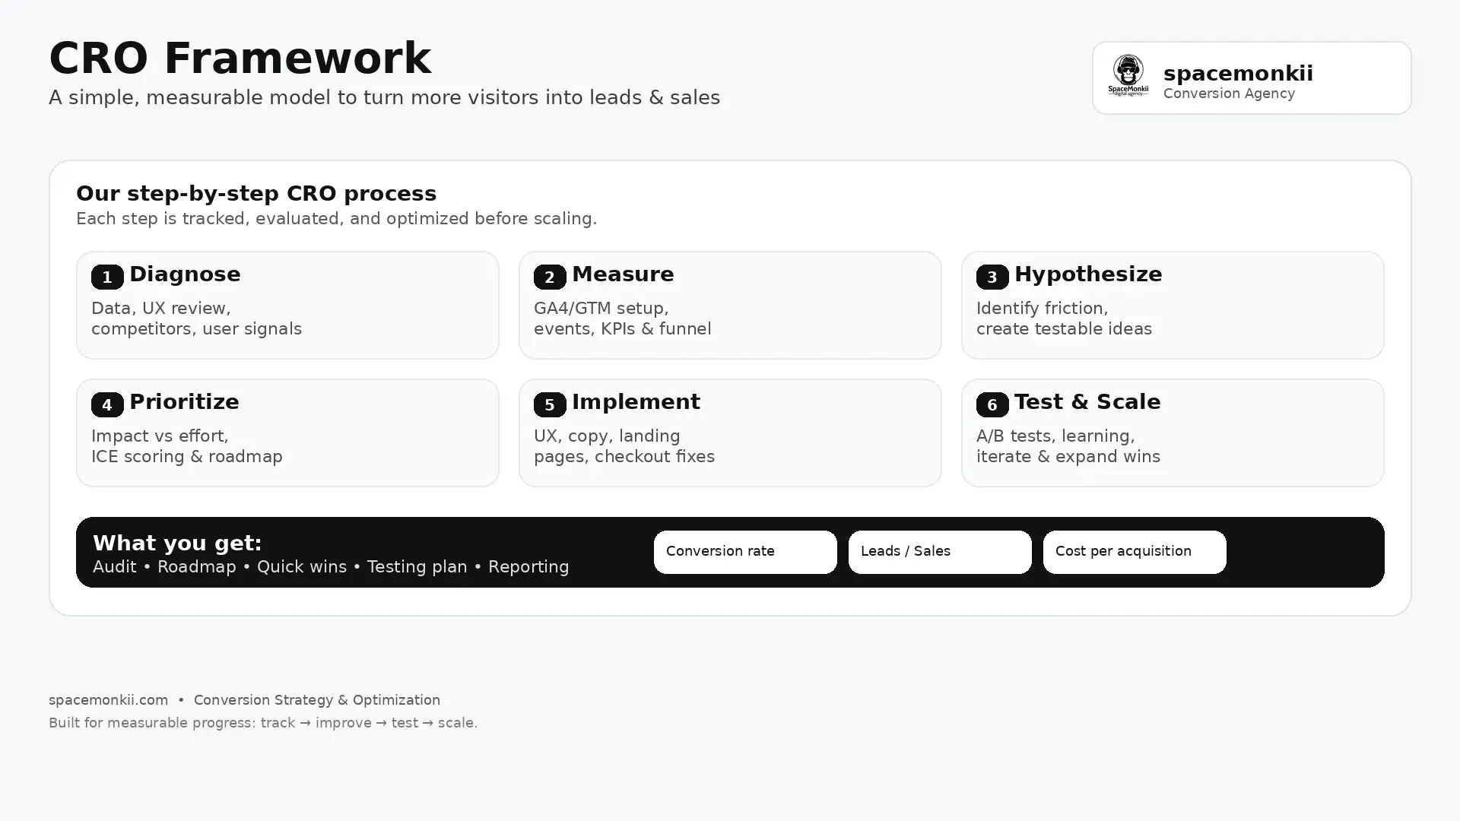The width and height of the screenshot is (1460, 821).
Task: Select the Cost per acquisition pill
Action: (1134, 552)
